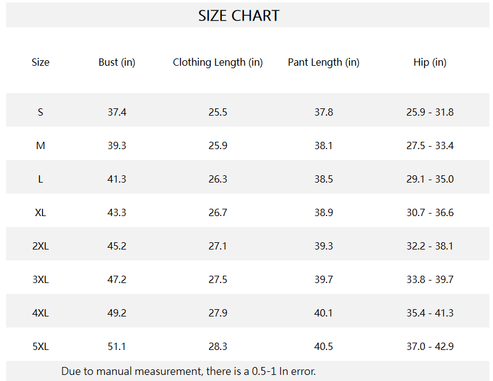Image resolution: width=493 pixels, height=381 pixels.
Task: Select the 5XL size row label
Action: click(41, 346)
